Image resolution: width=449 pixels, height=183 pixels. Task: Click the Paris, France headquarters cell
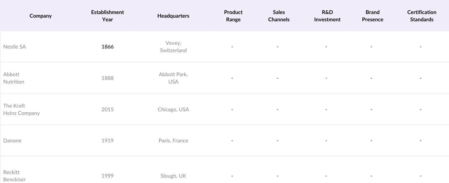pyautogui.click(x=173, y=141)
